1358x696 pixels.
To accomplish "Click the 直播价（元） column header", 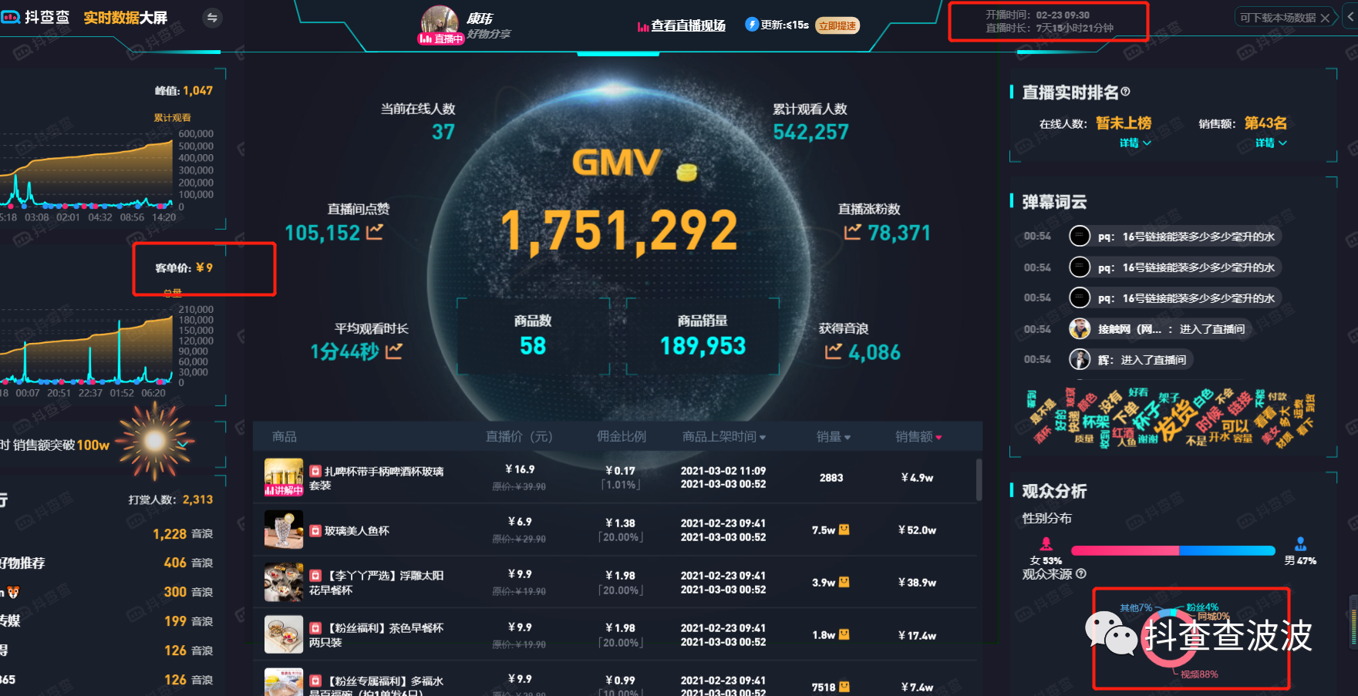I will click(519, 436).
